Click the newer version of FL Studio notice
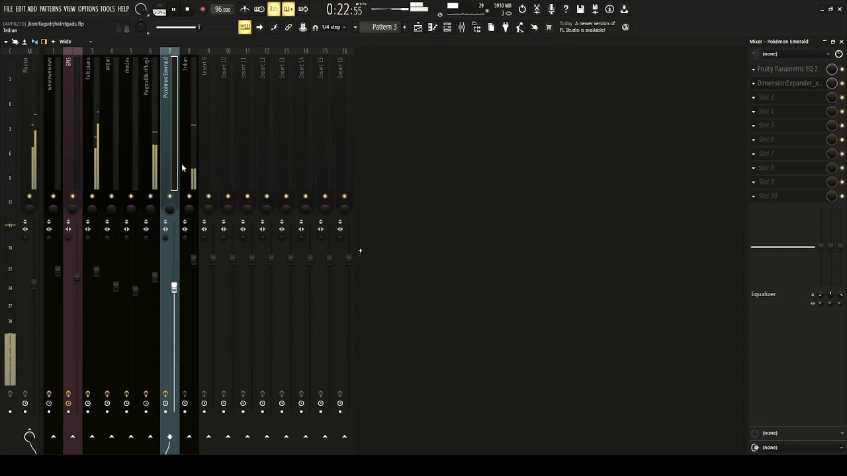This screenshot has width=847, height=476. [x=588, y=26]
